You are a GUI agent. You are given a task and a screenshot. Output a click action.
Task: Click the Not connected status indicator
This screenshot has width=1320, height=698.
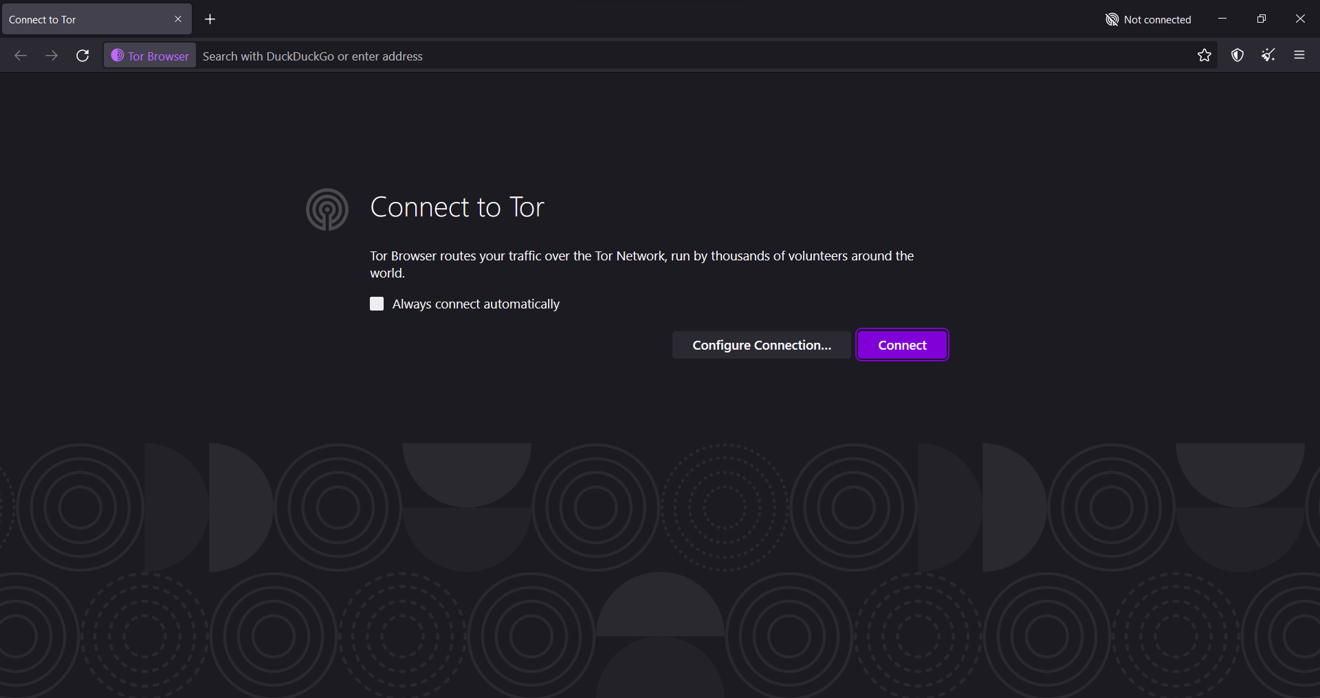pos(1148,19)
